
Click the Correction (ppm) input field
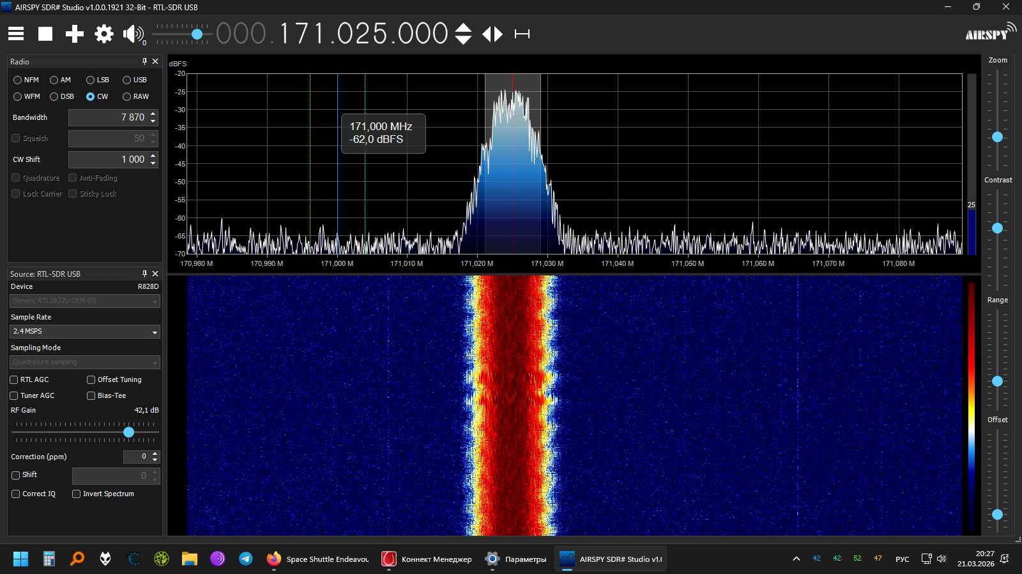coord(136,457)
